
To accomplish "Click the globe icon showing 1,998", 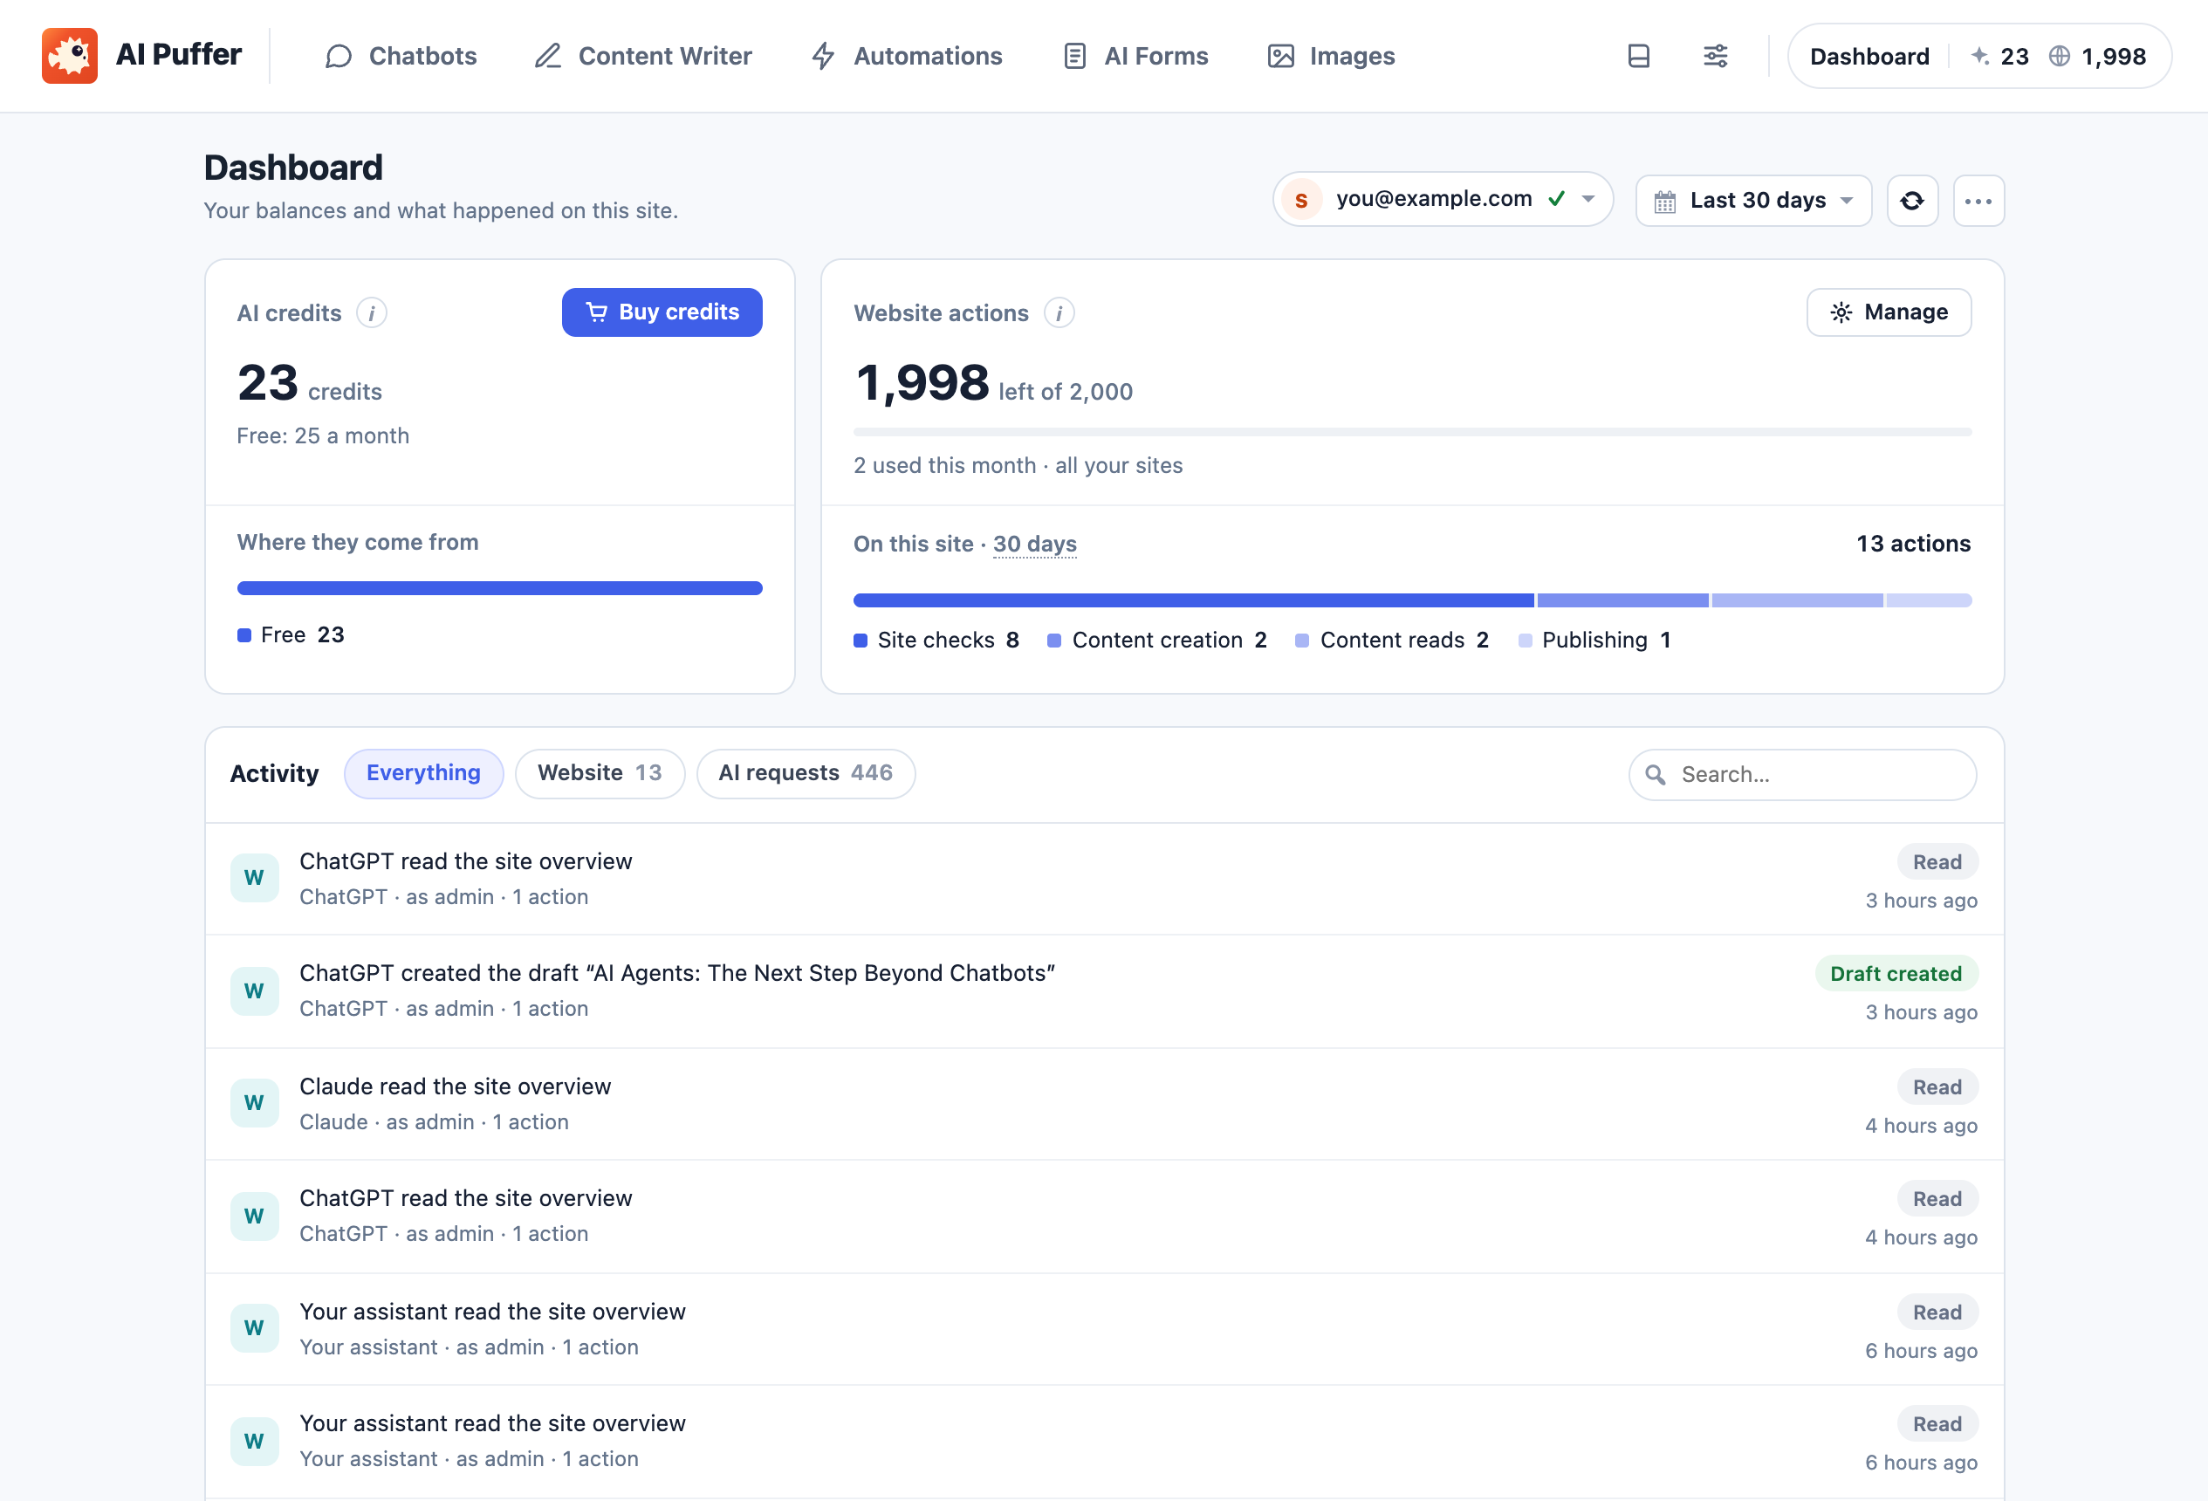I will pos(2059,56).
